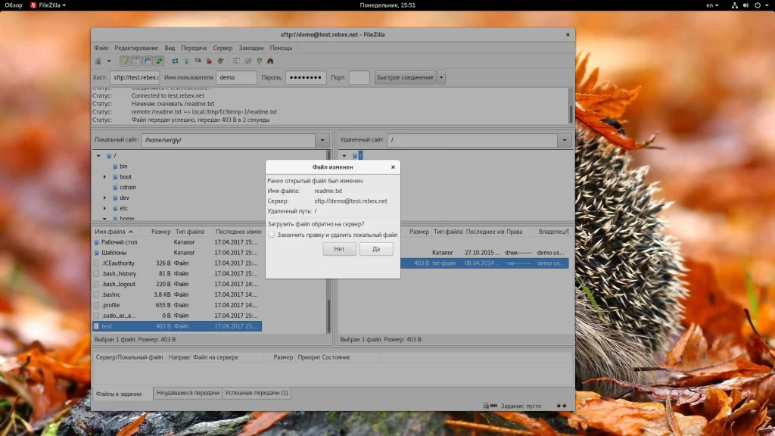Open the filename filters toolbar icon

(236, 61)
